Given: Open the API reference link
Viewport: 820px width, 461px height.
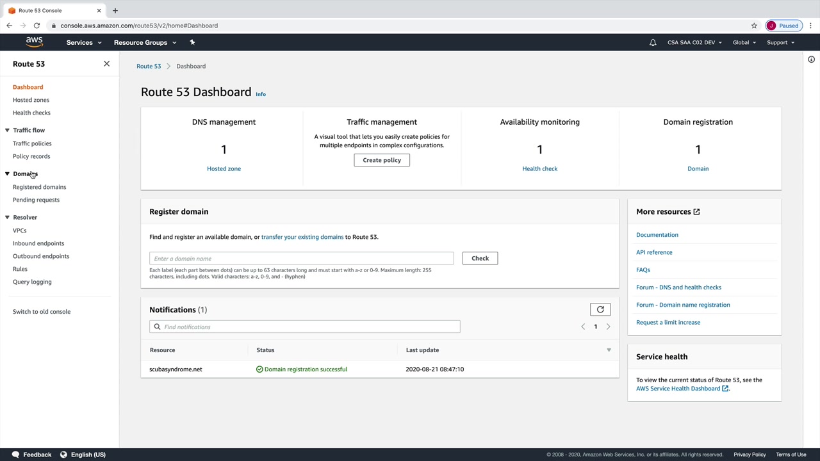Looking at the screenshot, I should point(654,252).
